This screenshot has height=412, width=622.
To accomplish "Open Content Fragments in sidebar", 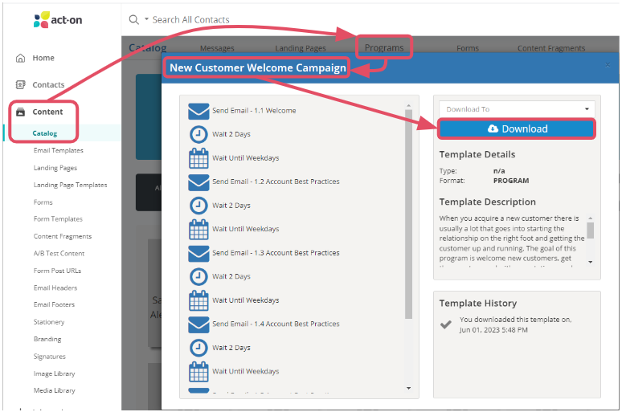I will pyautogui.click(x=62, y=236).
